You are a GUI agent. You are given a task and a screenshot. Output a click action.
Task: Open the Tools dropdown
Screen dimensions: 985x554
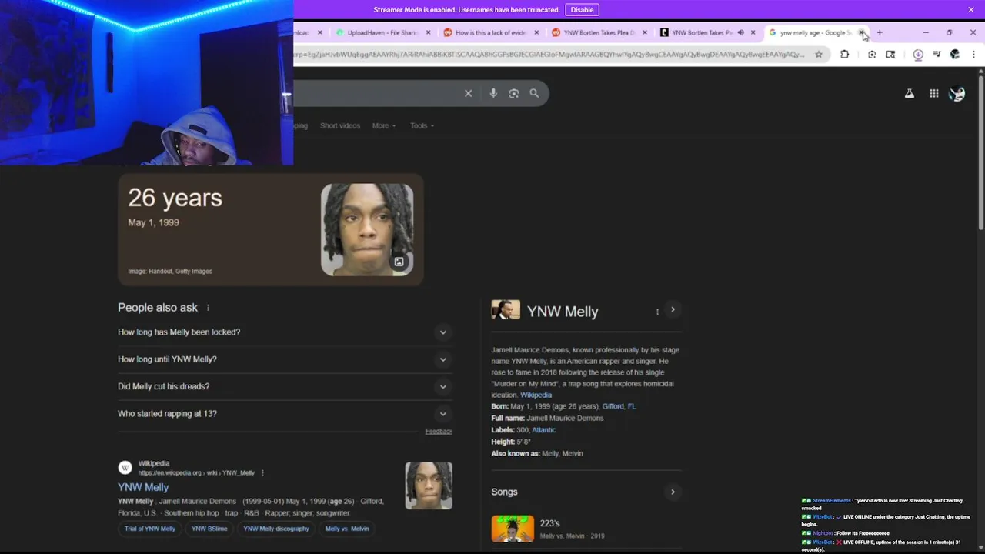pos(422,125)
